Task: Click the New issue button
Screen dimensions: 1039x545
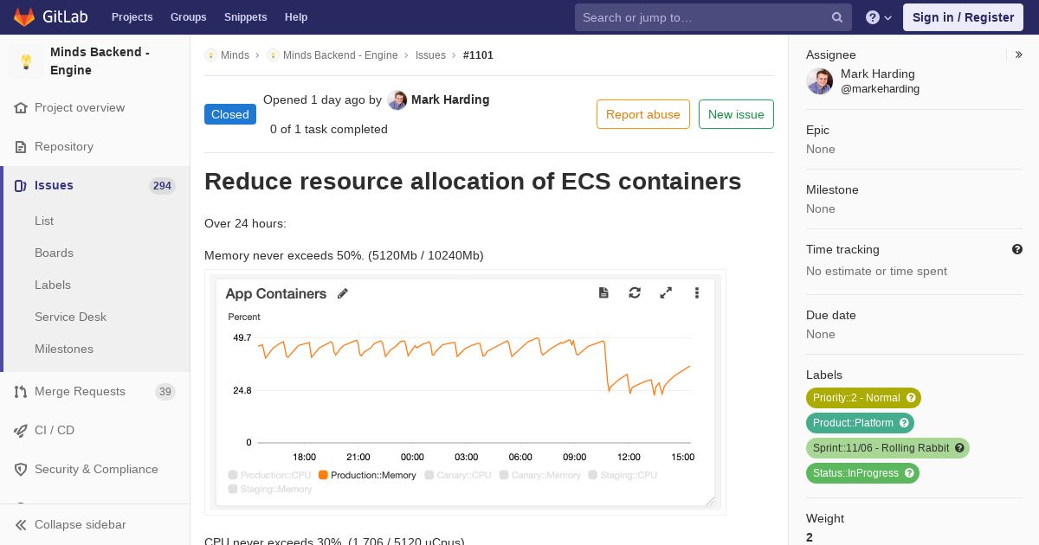Action: click(x=736, y=114)
